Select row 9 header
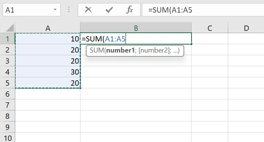This screenshot has height=142, width=264. pyautogui.click(x=7, y=127)
